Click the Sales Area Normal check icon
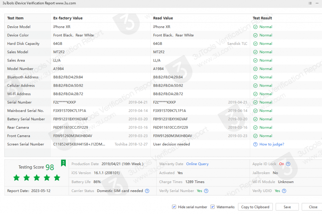 click(255, 61)
